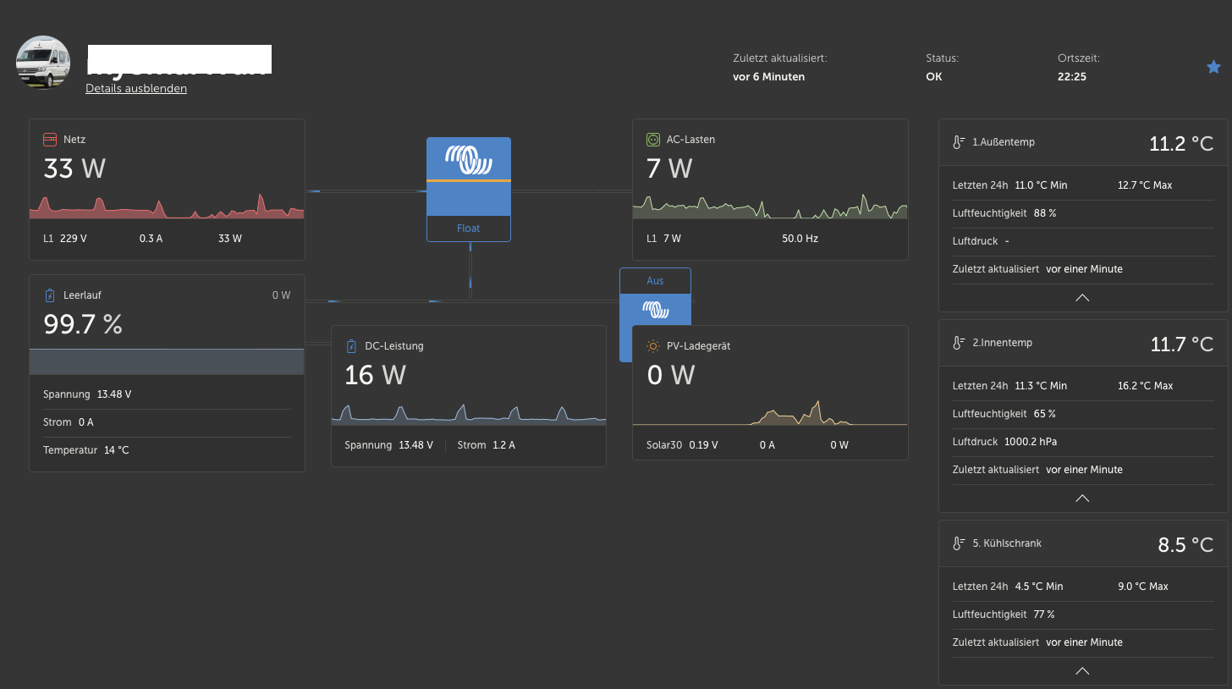1232x689 pixels.
Task: Click the red Netz grid icon
Action: click(x=50, y=140)
